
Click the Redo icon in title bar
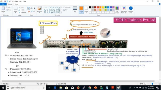point(10,1)
